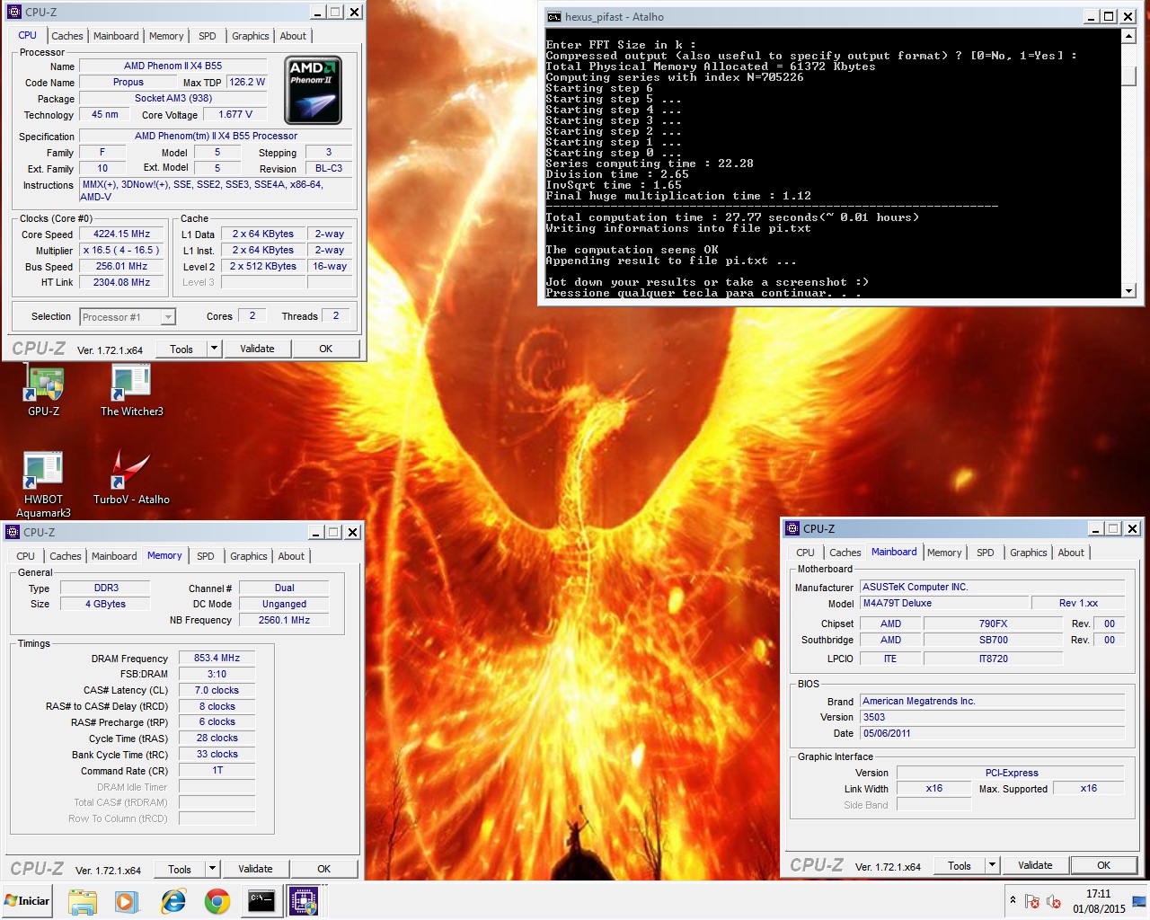This screenshot has width=1150, height=920.
Task: Click the muted volume tray icon
Action: tap(1054, 901)
